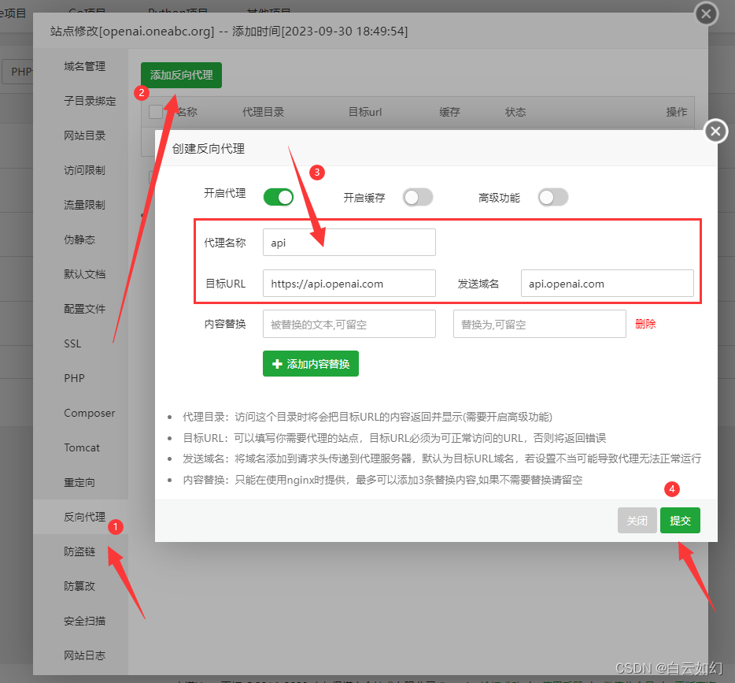
Task: Open the Tomcat settings panel
Action: [x=82, y=447]
